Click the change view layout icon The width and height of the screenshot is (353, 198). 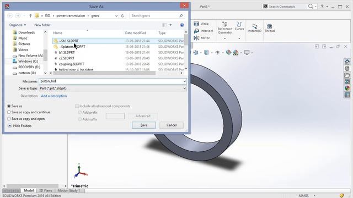click(x=164, y=25)
